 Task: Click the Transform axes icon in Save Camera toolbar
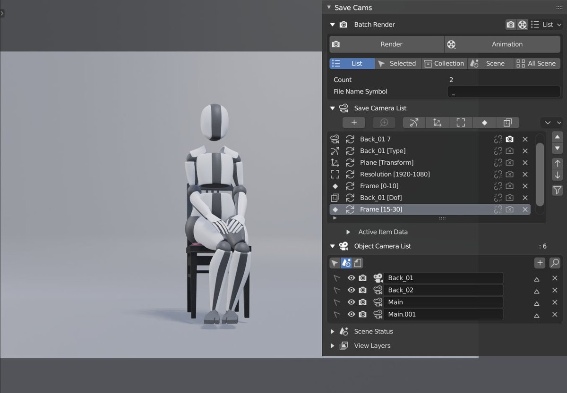click(438, 123)
